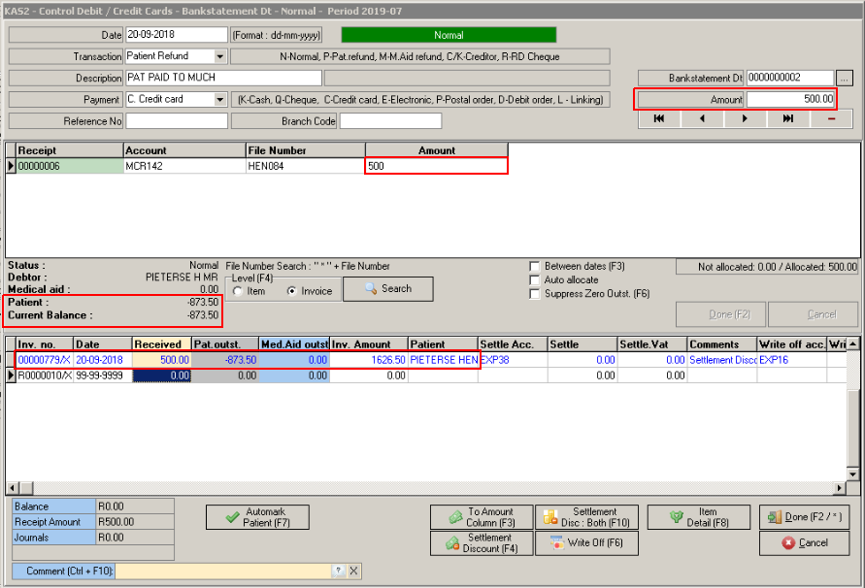
Task: Select the Item level radio button
Action: pyautogui.click(x=239, y=291)
